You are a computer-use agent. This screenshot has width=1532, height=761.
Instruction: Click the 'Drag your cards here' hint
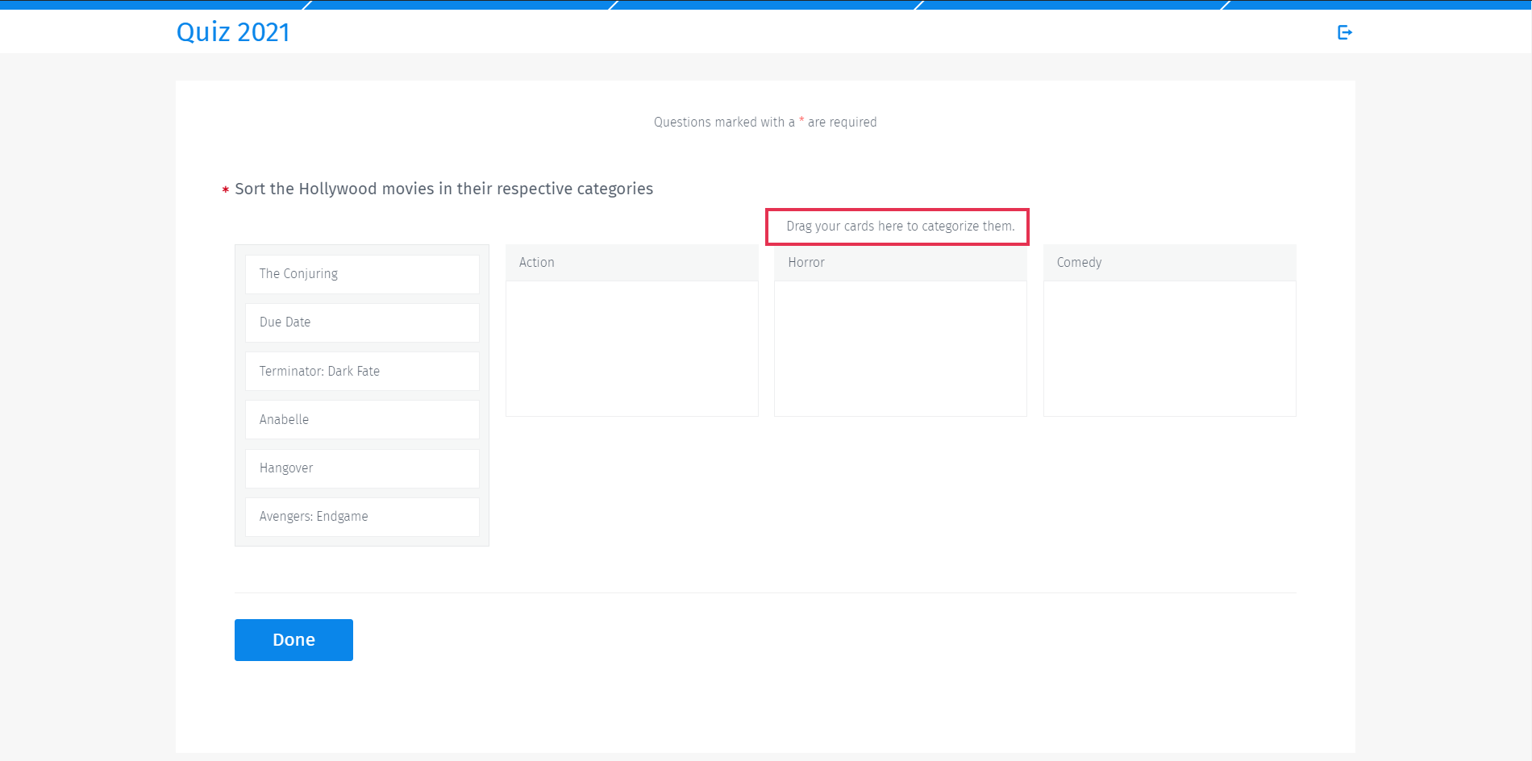click(900, 227)
